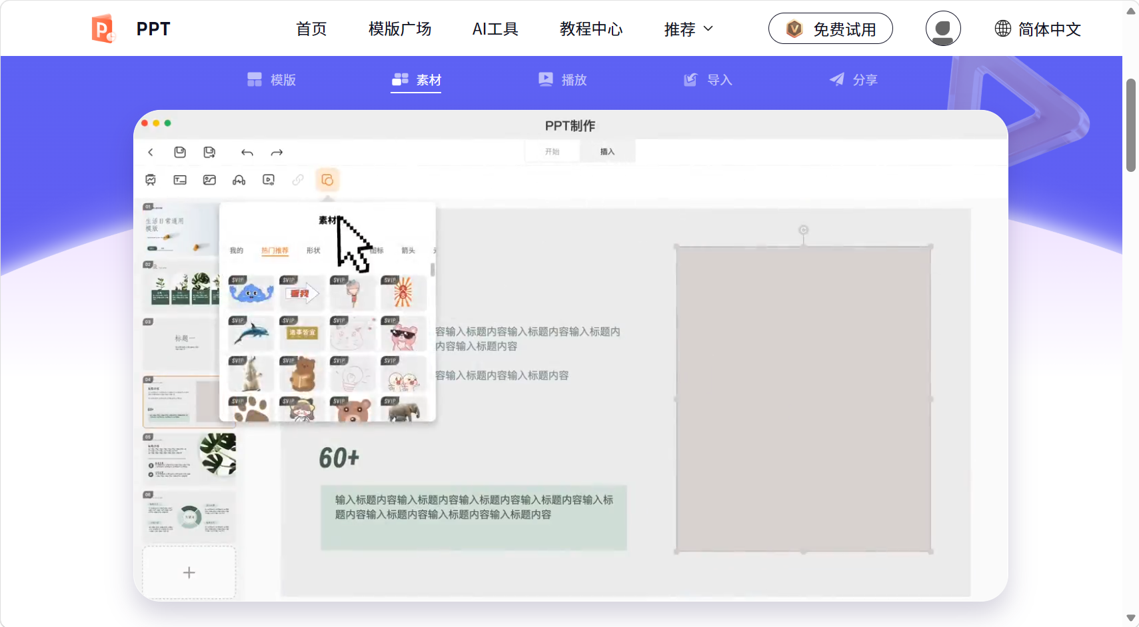Expand the 推荐 dropdown menu
The height and width of the screenshot is (627, 1139).
point(688,29)
